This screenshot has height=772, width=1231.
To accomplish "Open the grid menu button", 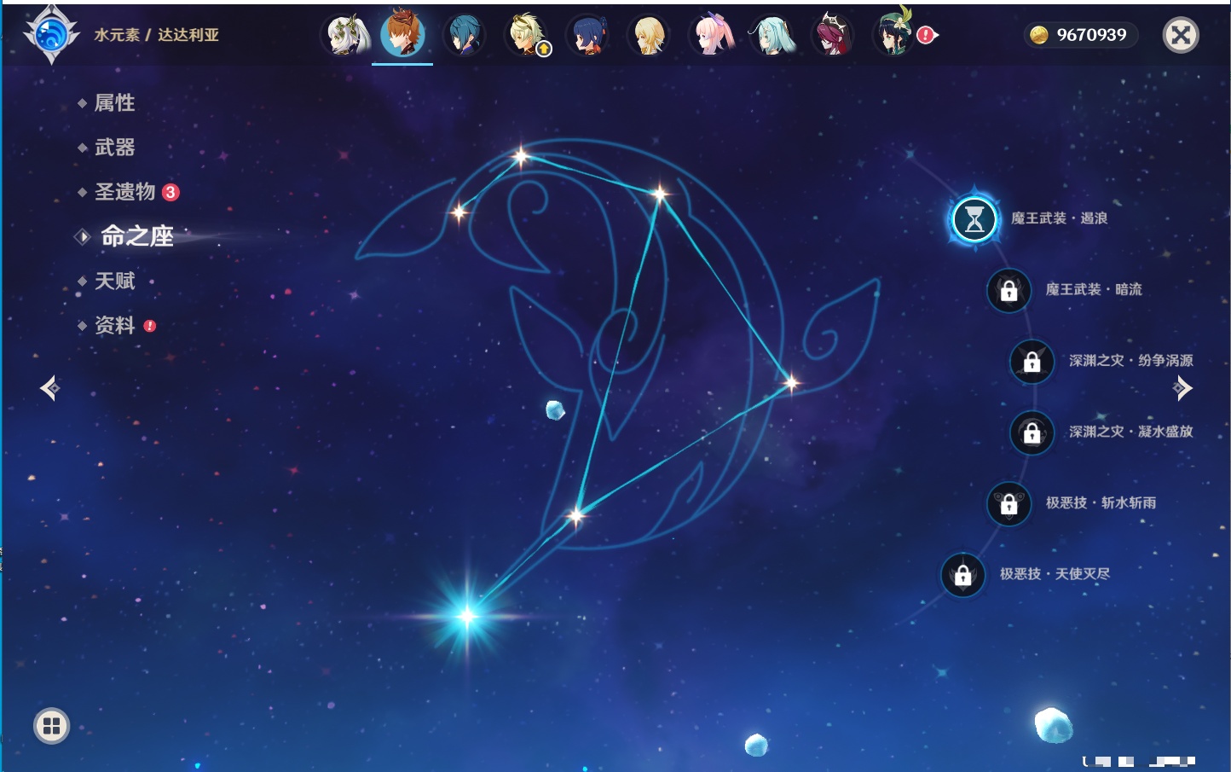I will [x=51, y=726].
